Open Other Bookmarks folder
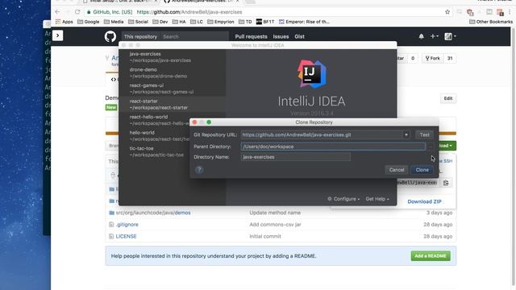This screenshot has width=516, height=290. (491, 22)
